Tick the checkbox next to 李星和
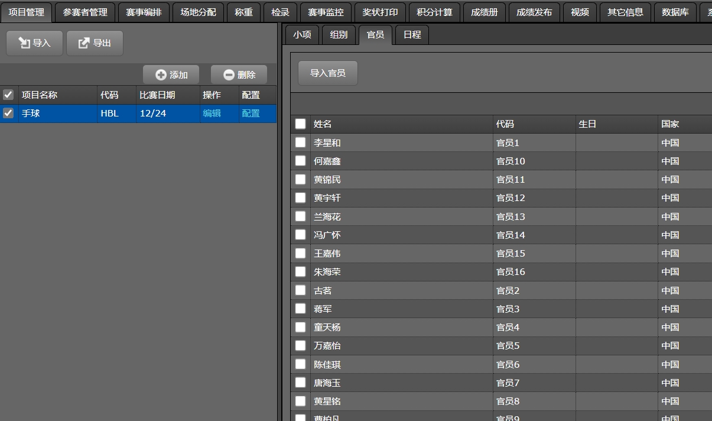712x421 pixels. click(x=301, y=143)
